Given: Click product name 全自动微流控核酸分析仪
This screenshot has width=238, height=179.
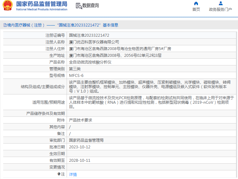Looking at the screenshot, I should [90, 62].
